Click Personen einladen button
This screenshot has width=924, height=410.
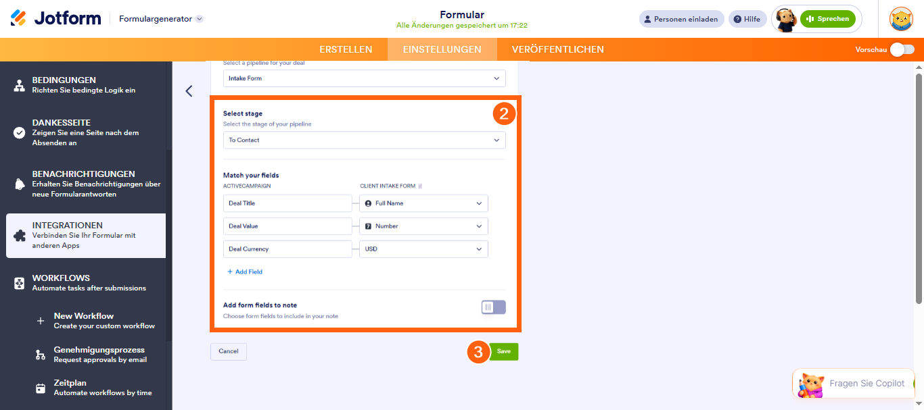(681, 19)
